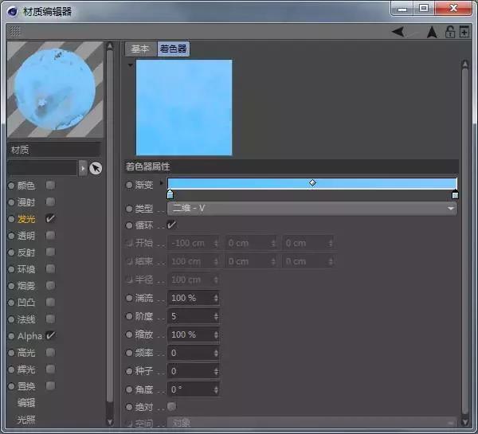
Task: Enable the 颜色 channel checkbox
Action: point(50,185)
